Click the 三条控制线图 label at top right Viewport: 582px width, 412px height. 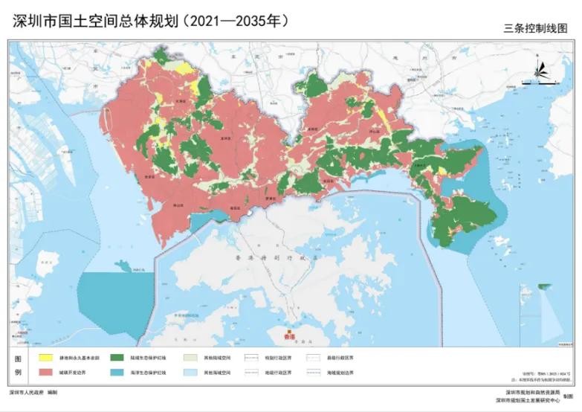pyautogui.click(x=535, y=28)
